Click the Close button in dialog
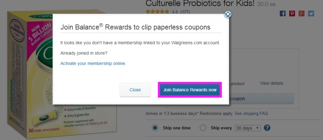Viewport: 323px width, 140px height. [x=135, y=90]
